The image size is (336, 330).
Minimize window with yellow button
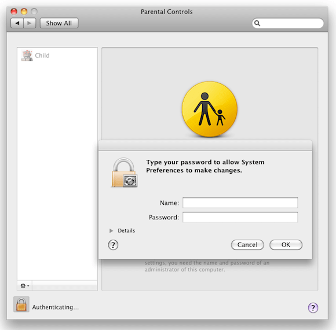coord(24,12)
